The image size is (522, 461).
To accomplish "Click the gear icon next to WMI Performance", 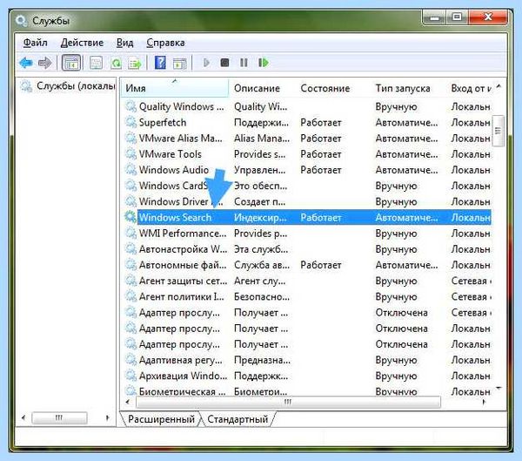I will pyautogui.click(x=130, y=233).
